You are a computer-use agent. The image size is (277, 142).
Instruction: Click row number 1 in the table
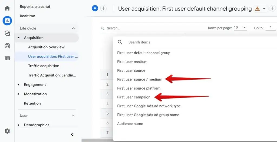(x=107, y=75)
